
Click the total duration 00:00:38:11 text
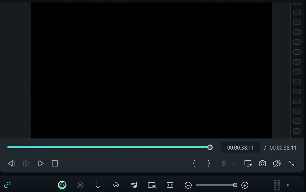pos(283,148)
